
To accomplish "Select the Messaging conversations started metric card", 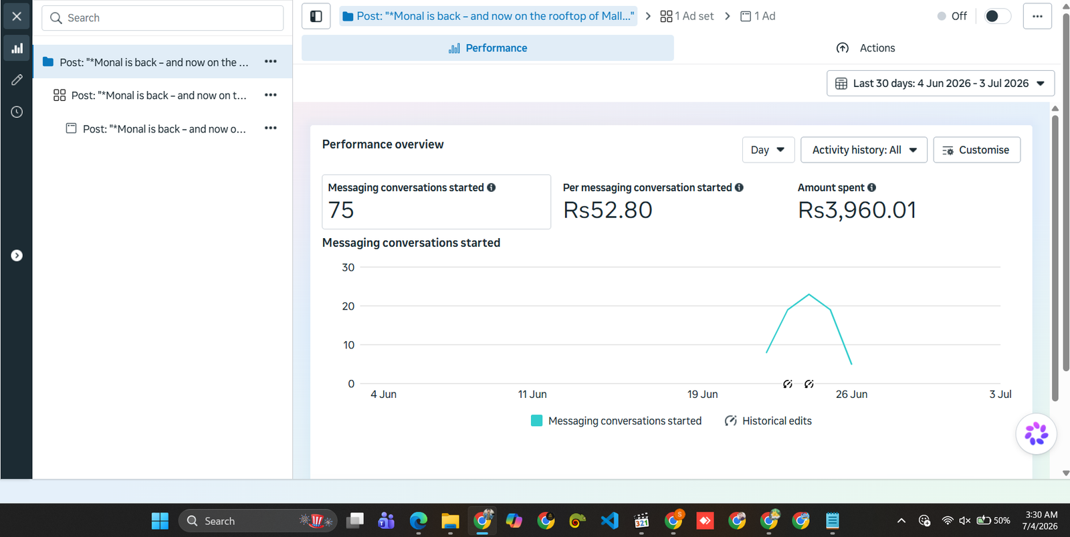I will 436,202.
